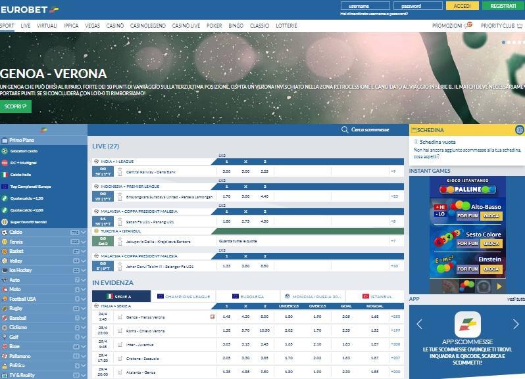Expand the Volley category chevron

click(84, 261)
